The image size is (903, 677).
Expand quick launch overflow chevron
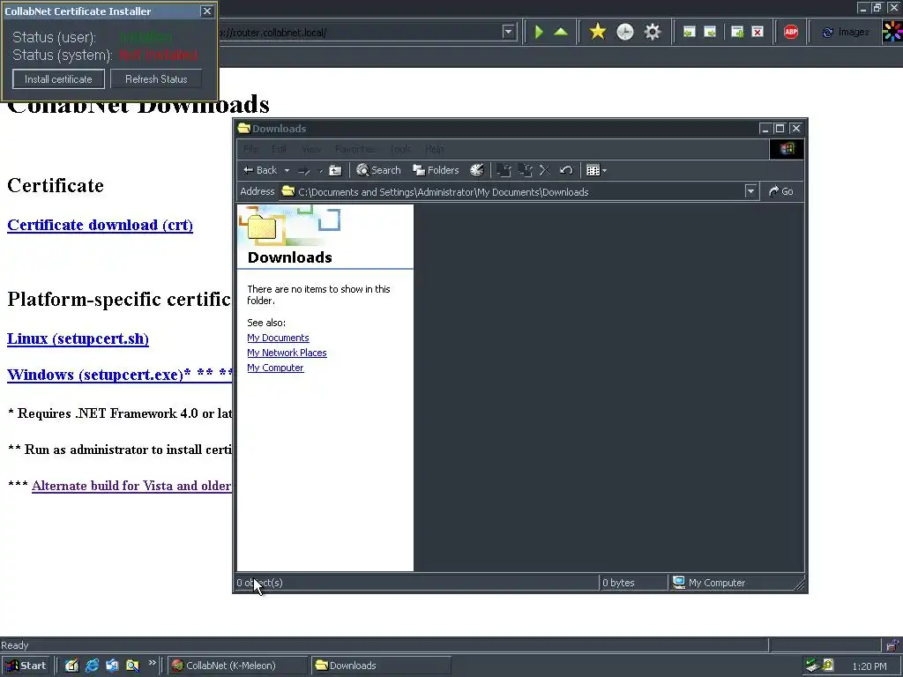point(152,663)
